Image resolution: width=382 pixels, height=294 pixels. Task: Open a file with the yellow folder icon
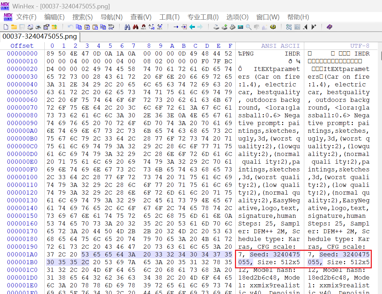tap(14, 27)
